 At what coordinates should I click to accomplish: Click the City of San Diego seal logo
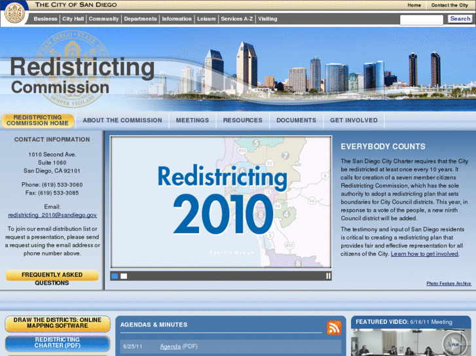14,12
